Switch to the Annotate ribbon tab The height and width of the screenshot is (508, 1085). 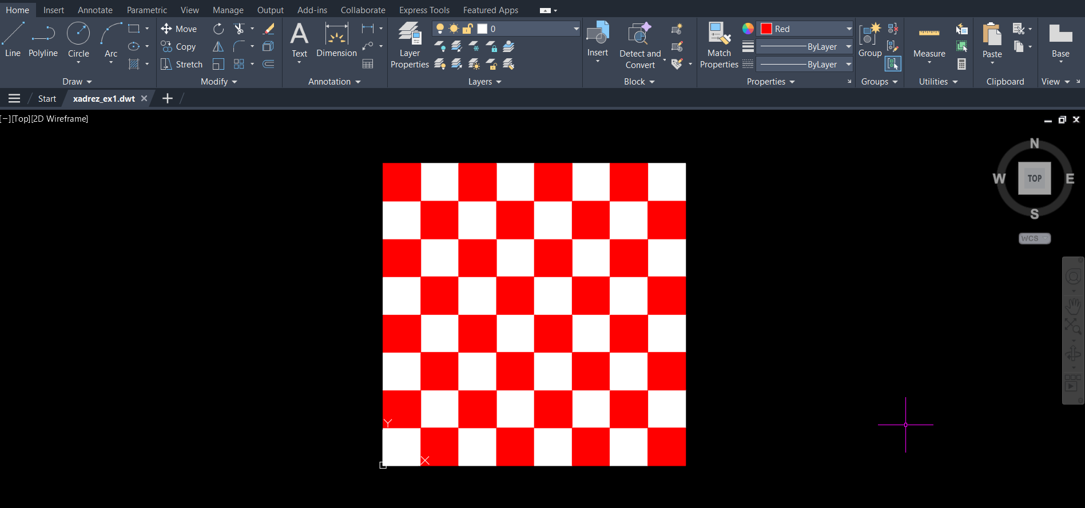coord(95,10)
